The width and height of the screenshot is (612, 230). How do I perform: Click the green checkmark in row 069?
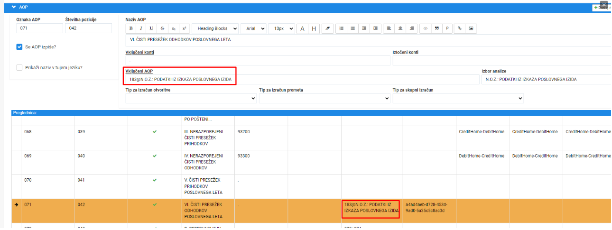[155, 156]
